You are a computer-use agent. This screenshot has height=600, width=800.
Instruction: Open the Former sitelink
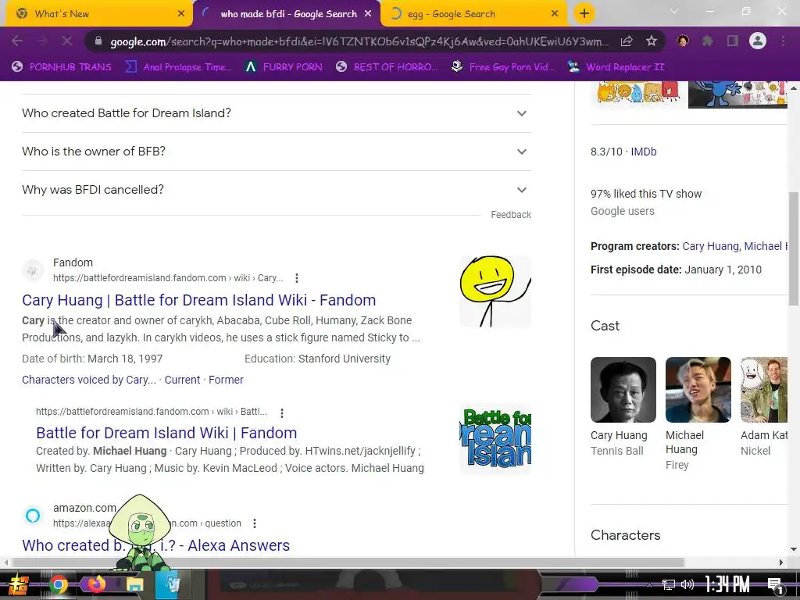[x=226, y=380]
